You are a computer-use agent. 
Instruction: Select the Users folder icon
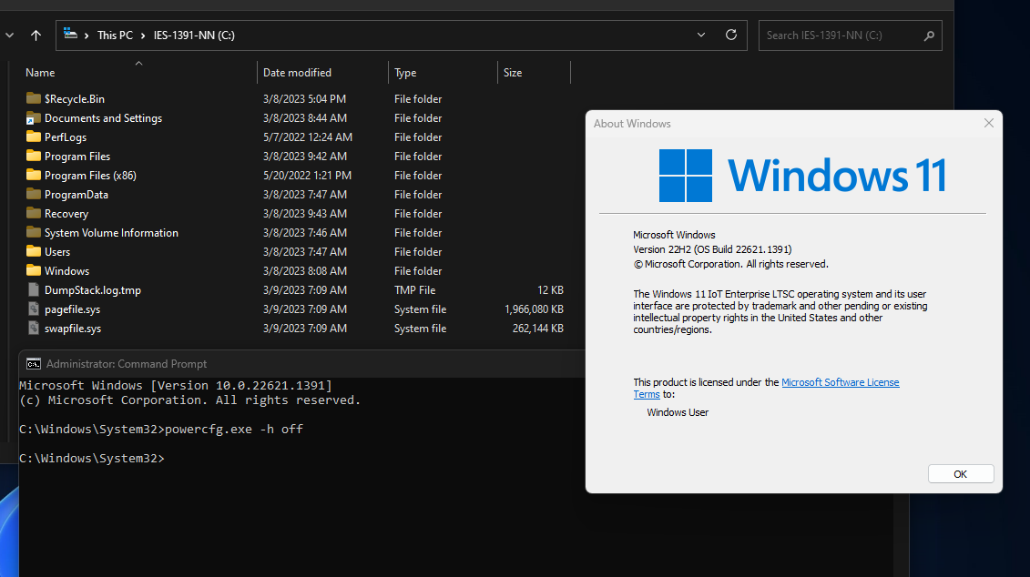click(x=34, y=251)
